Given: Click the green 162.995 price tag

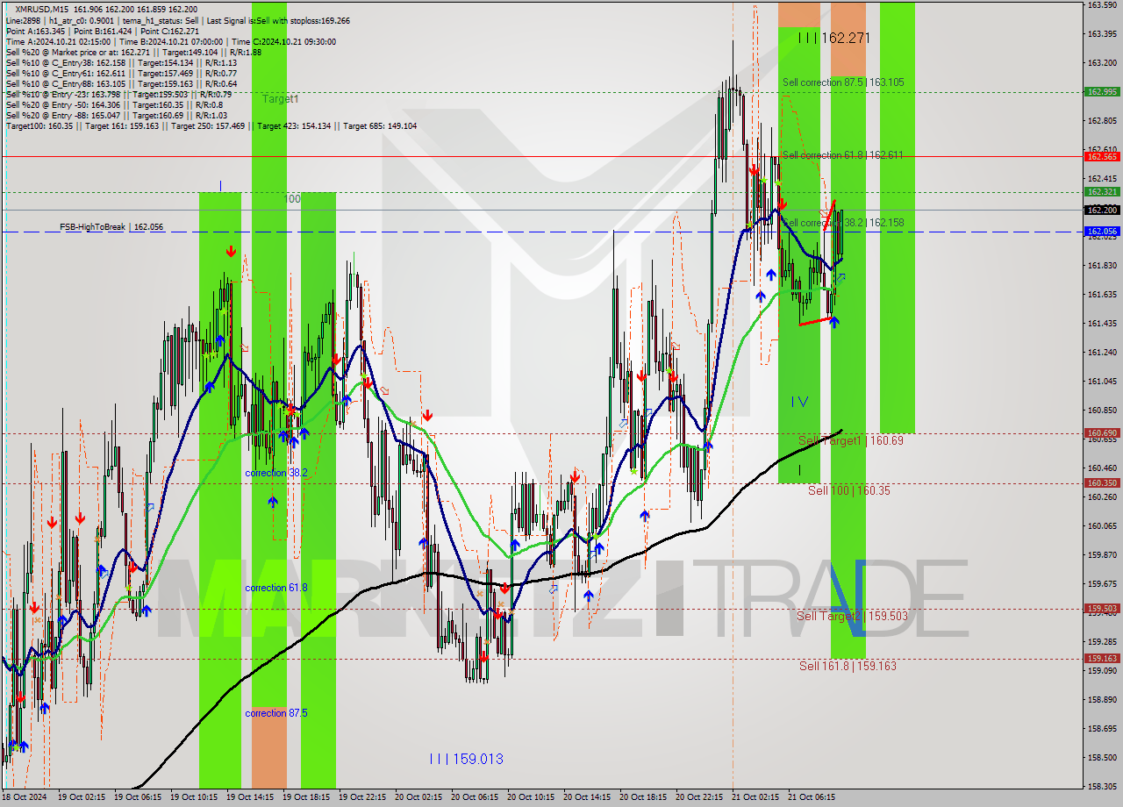Looking at the screenshot, I should tap(1102, 91).
